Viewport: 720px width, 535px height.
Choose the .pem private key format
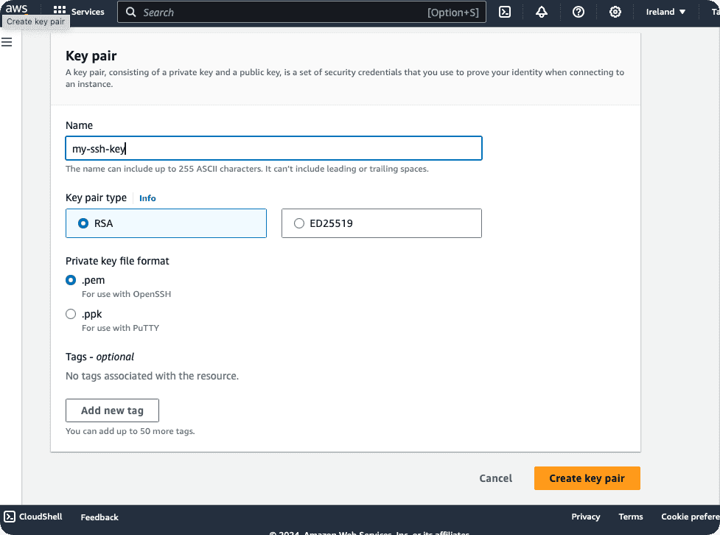[x=71, y=280]
